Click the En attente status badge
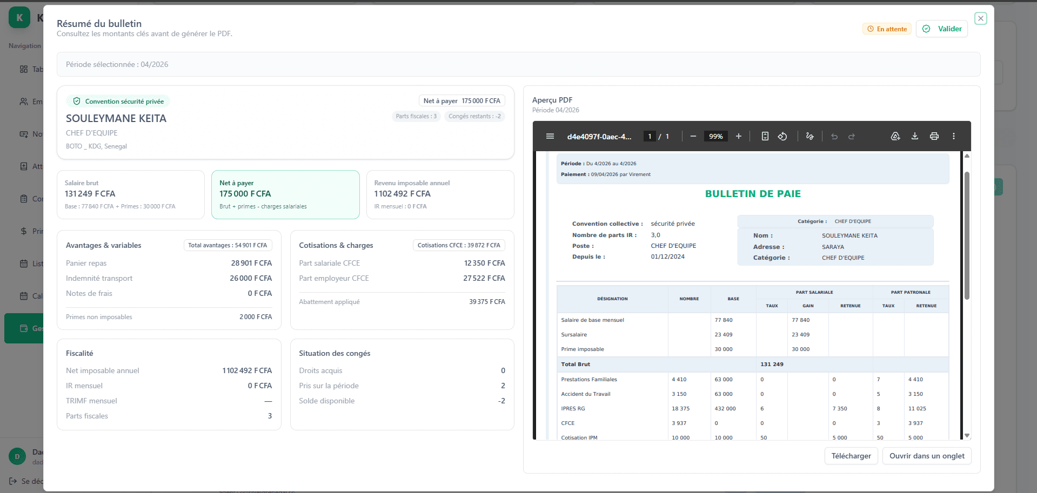1037x493 pixels. pyautogui.click(x=887, y=29)
